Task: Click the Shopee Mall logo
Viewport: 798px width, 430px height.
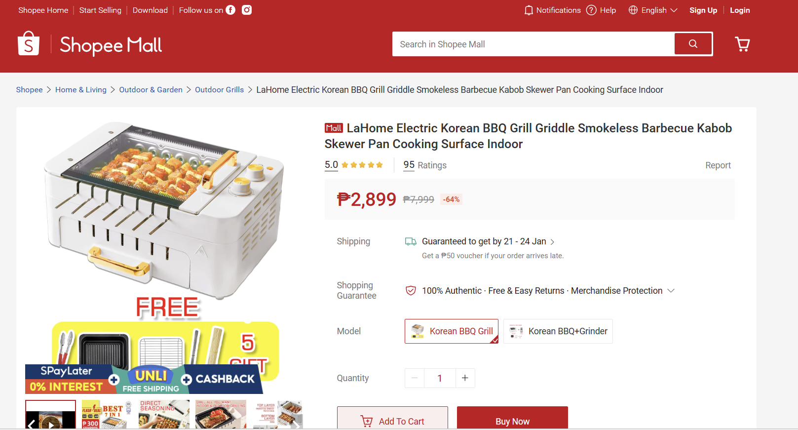Action: [90, 44]
